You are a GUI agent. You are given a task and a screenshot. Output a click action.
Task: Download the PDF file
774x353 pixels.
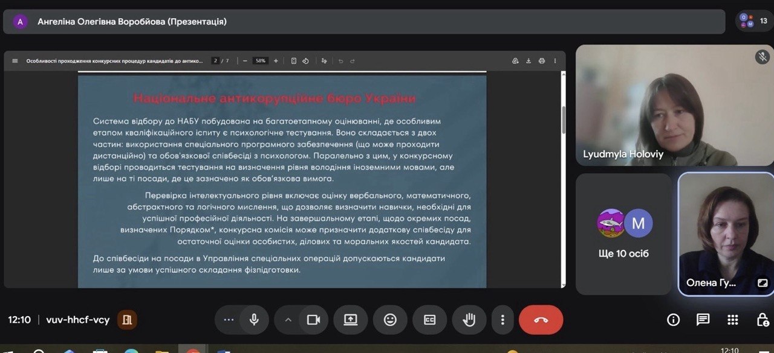[528, 61]
